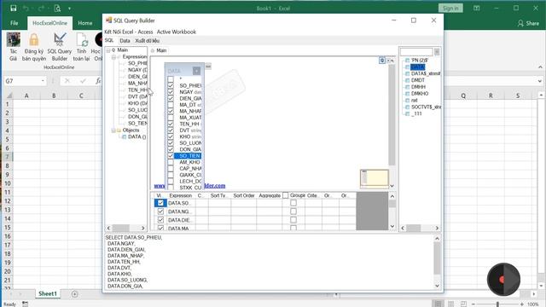
Task: Select SO_PHIEU expression in left tree
Action: 137,63
